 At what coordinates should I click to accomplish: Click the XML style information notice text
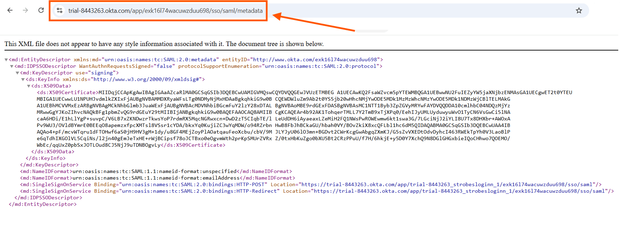click(x=164, y=44)
